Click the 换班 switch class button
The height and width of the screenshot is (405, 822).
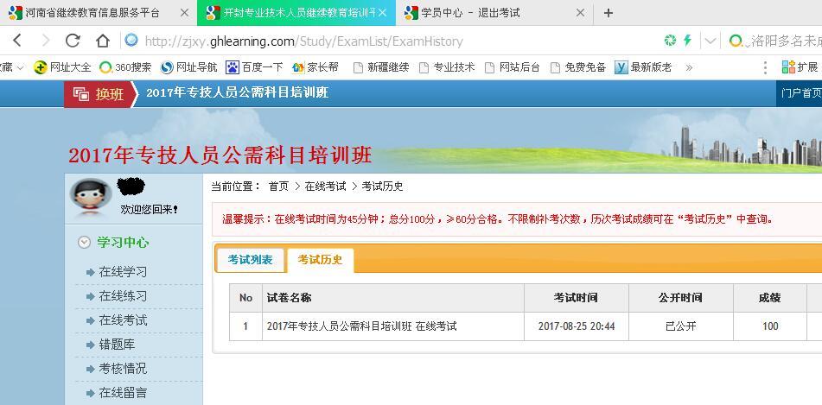pyautogui.click(x=99, y=93)
